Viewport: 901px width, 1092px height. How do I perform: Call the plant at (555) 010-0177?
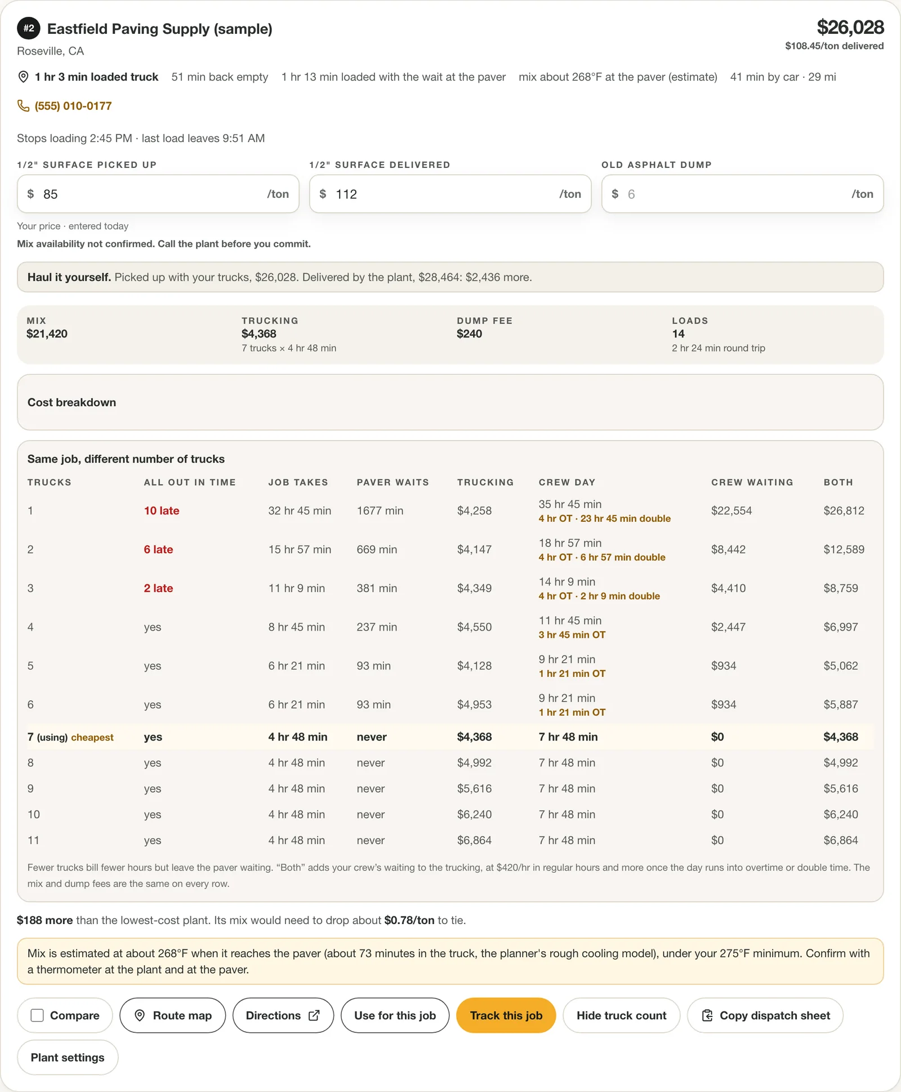pyautogui.click(x=73, y=106)
